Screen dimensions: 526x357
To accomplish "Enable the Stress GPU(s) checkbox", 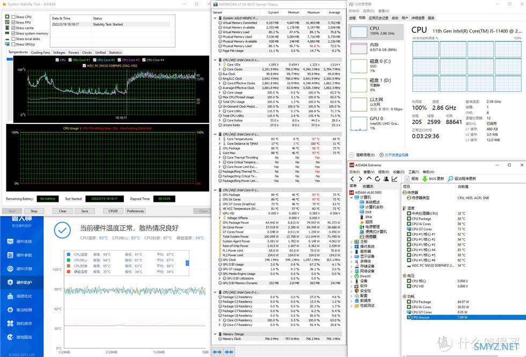I will (13, 44).
